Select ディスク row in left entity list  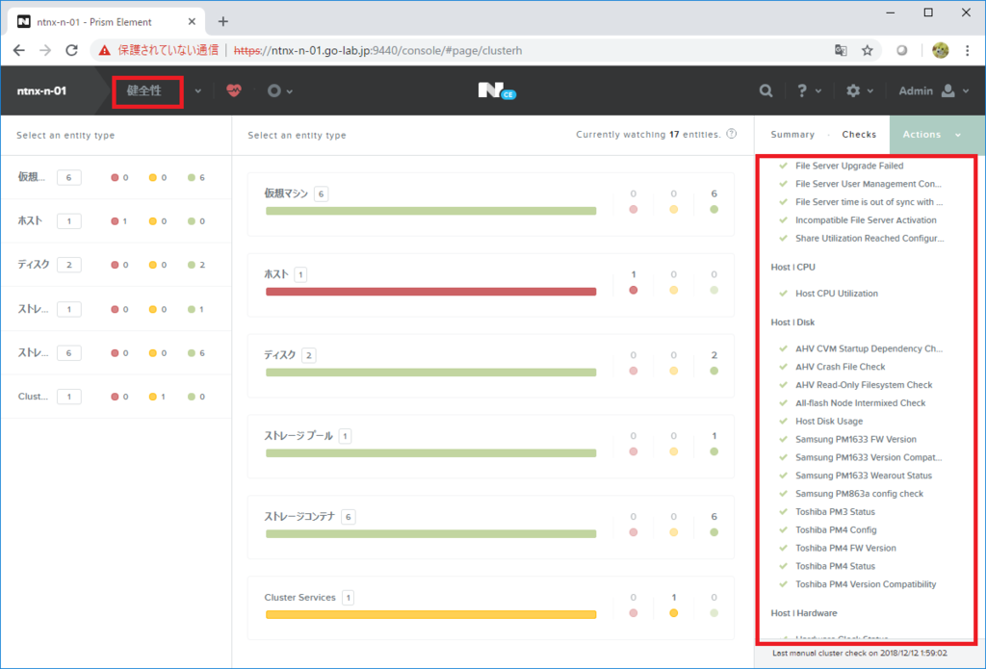point(116,265)
